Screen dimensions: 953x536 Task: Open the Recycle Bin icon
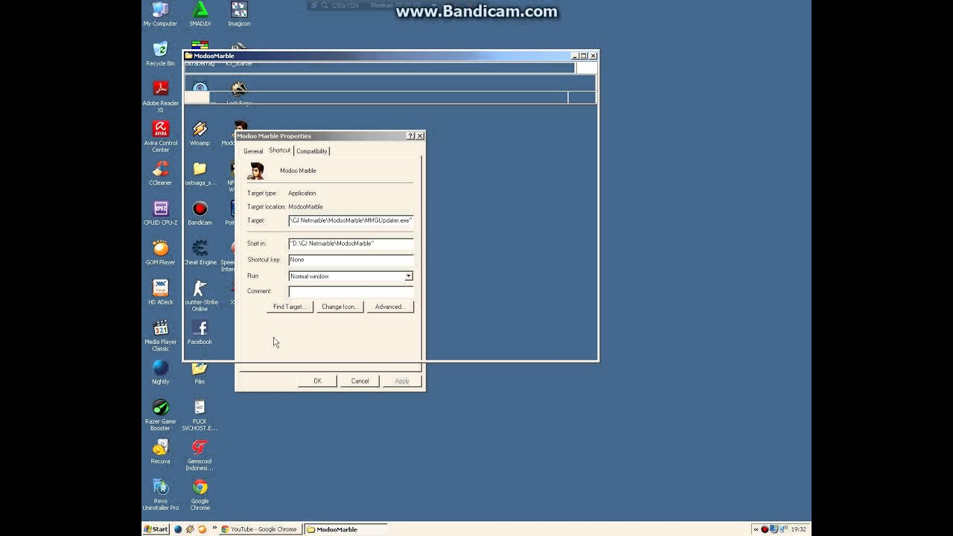pos(160,54)
